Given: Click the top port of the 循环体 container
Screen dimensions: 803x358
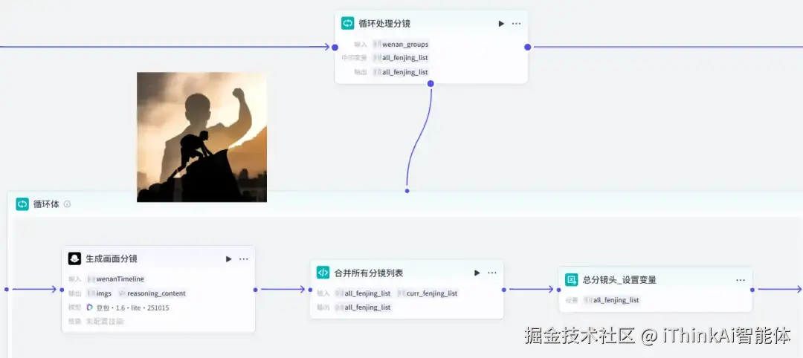Looking at the screenshot, I should pyautogui.click(x=407, y=191).
